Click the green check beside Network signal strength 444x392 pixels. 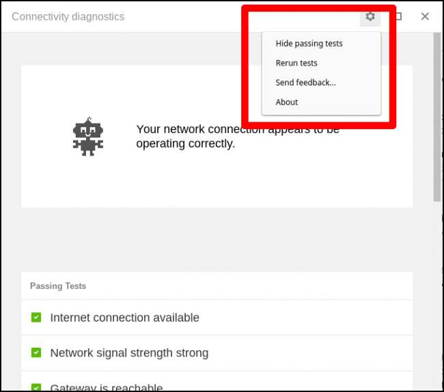pos(36,353)
